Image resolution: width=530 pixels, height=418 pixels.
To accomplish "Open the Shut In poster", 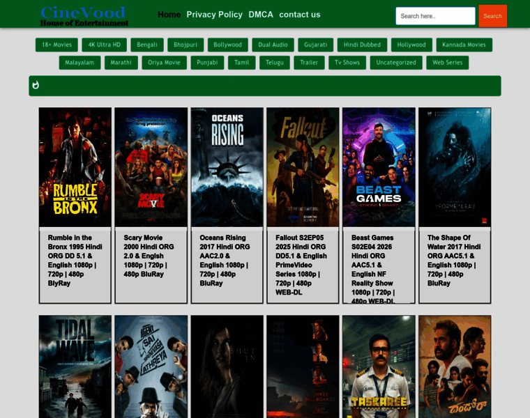I will point(227,366).
